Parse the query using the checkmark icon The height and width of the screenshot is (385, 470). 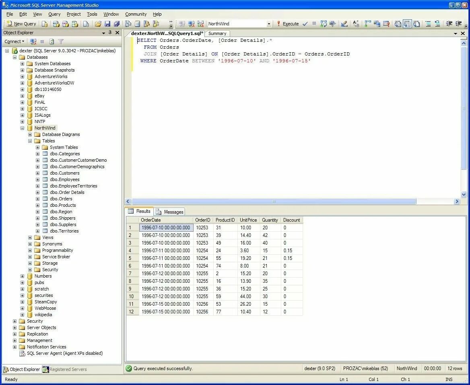[305, 24]
